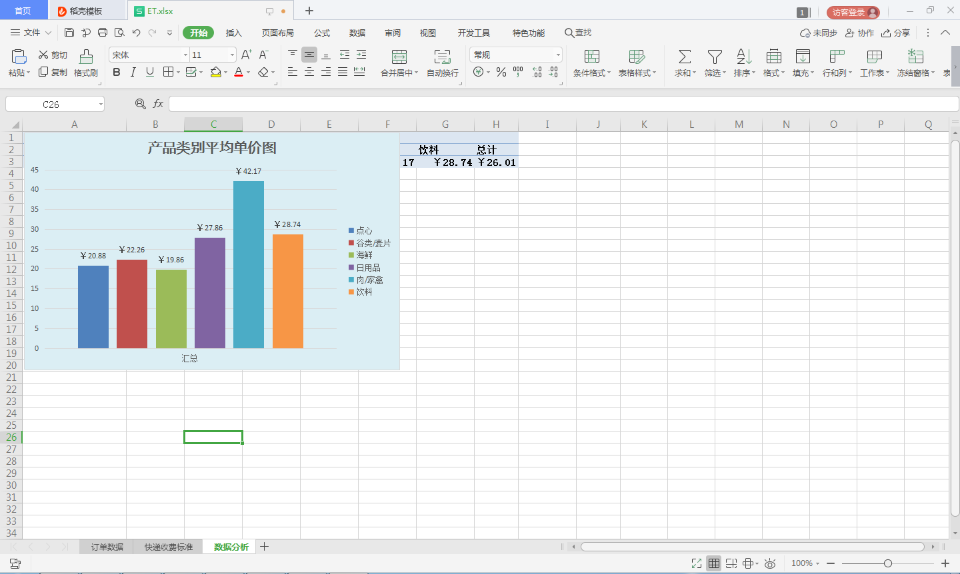The image size is (960, 574).
Task: Open the font name dropdown 宋体
Action: (x=185, y=55)
